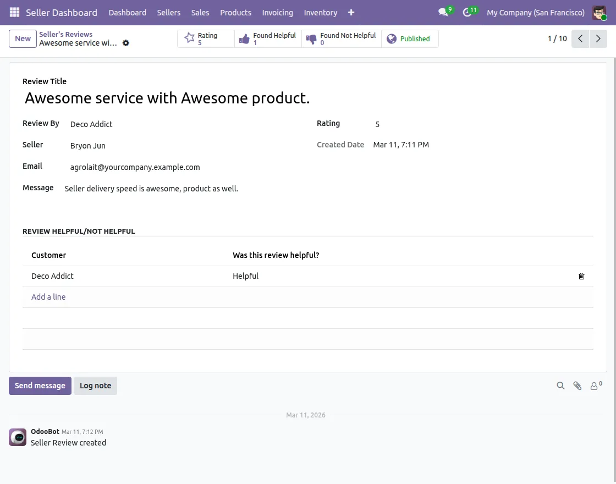616x484 pixels.
Task: Add a line to helpful reviews table
Action: (48, 297)
